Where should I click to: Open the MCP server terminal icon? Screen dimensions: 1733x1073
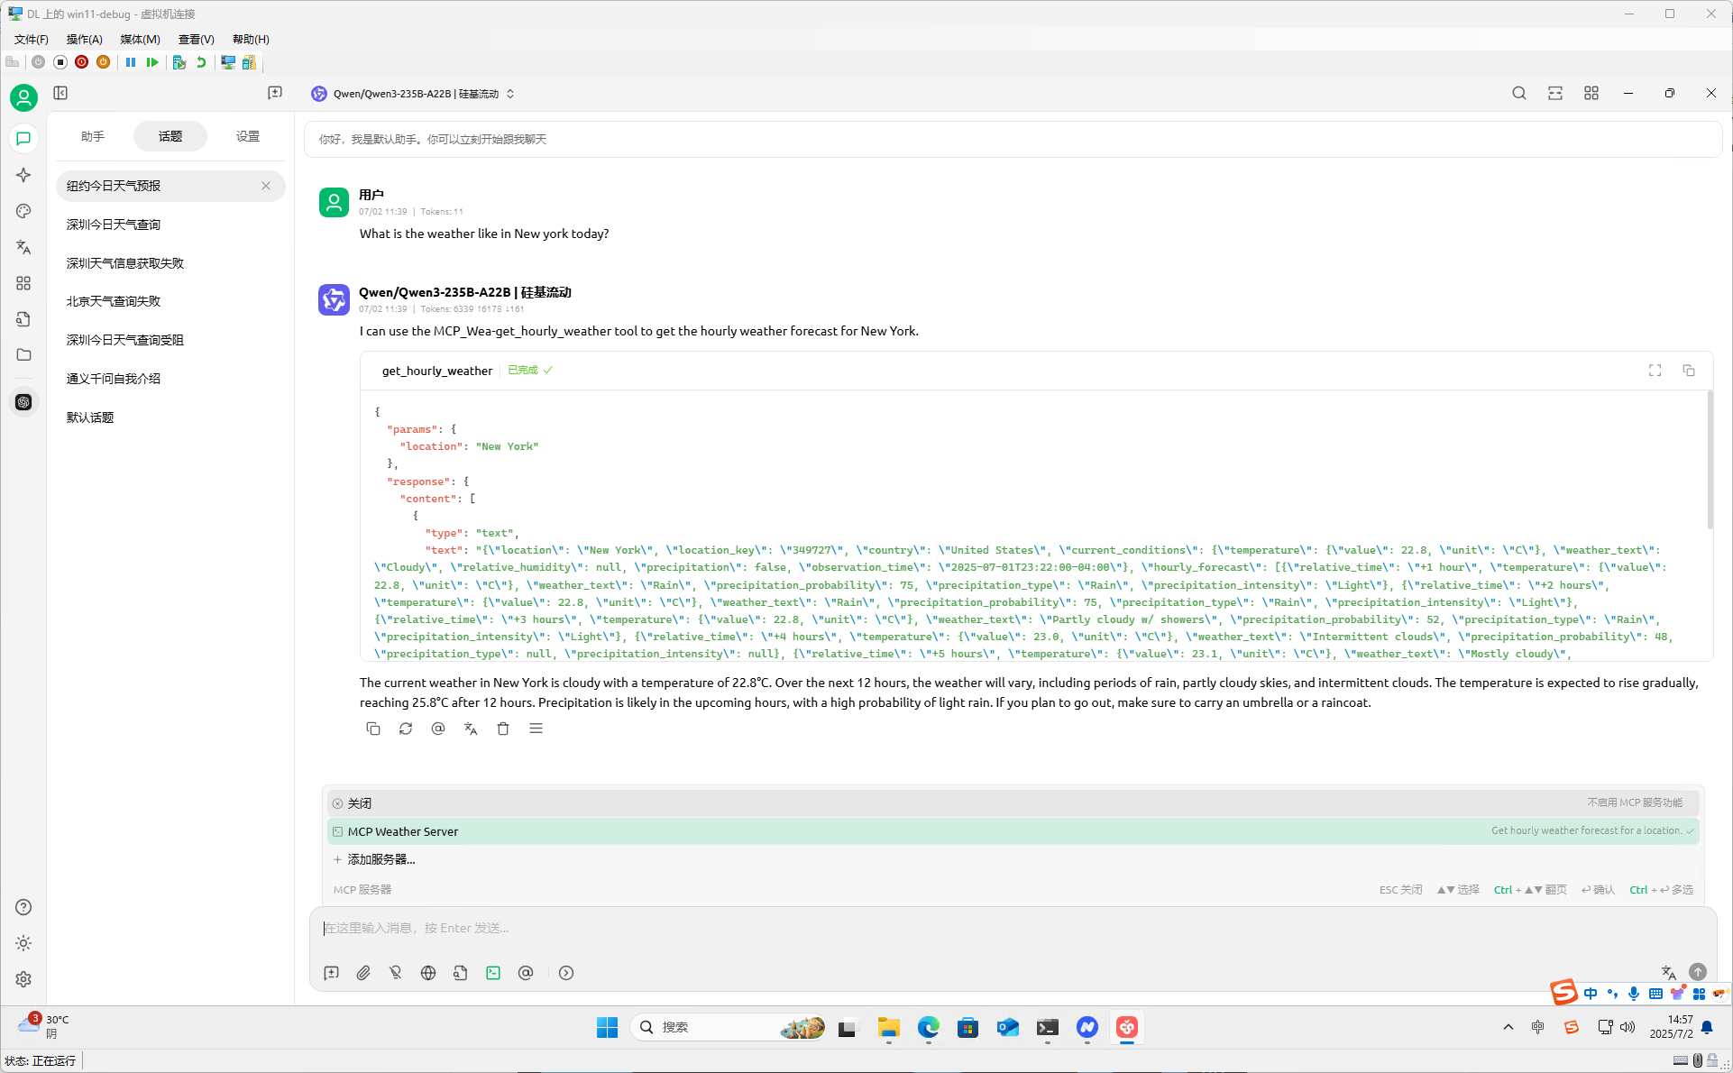(493, 973)
